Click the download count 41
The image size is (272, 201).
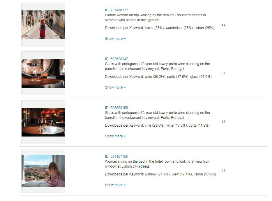(x=223, y=171)
